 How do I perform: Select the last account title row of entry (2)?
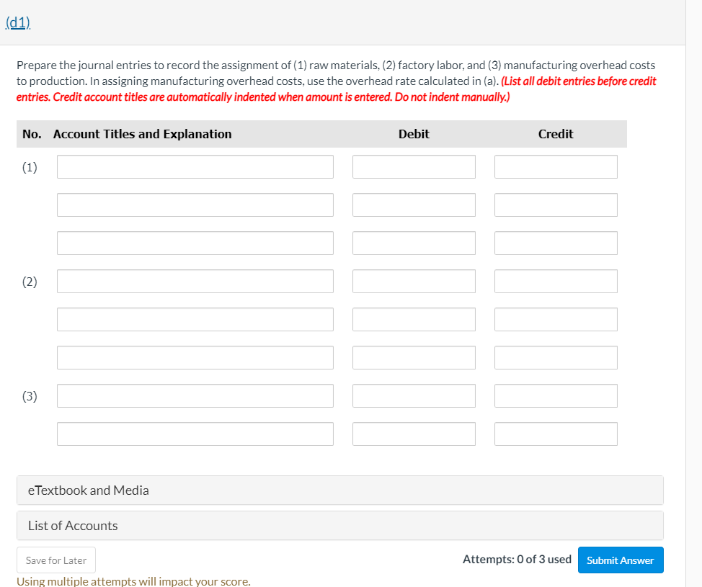195,357
